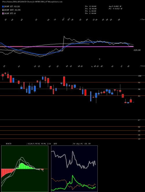Click the 'Pre V: 0.012 M' volume text
Screen dimensions: 145x192
(x=115, y=9)
